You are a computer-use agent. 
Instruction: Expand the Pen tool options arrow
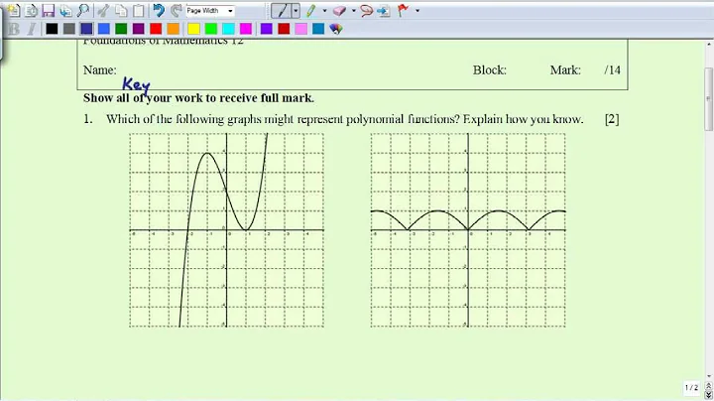point(296,11)
